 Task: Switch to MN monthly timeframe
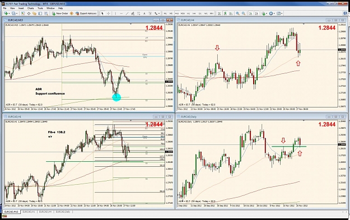(x=211, y=13)
